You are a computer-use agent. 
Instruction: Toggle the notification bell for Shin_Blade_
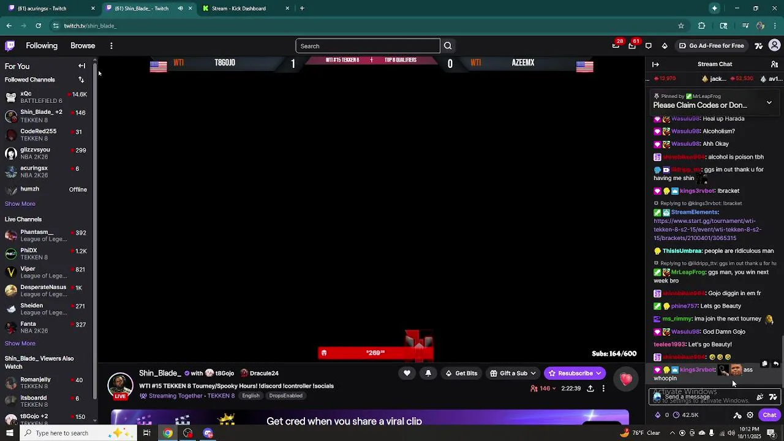coord(428,373)
